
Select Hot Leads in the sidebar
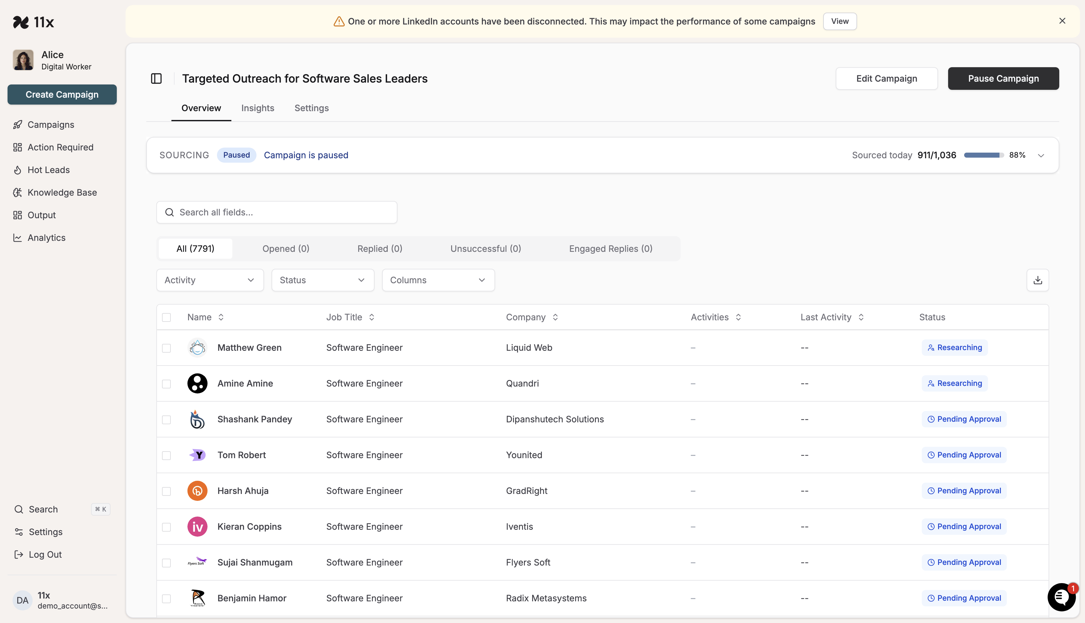[48, 170]
